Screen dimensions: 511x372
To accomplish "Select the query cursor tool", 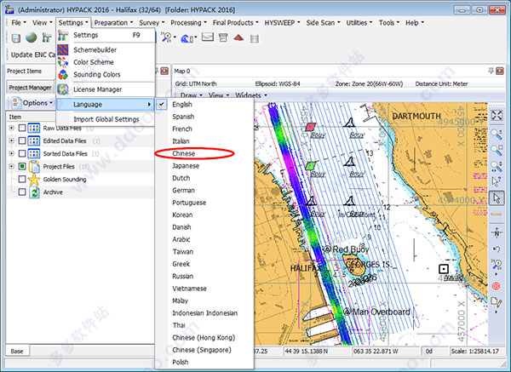I will pyautogui.click(x=497, y=182).
